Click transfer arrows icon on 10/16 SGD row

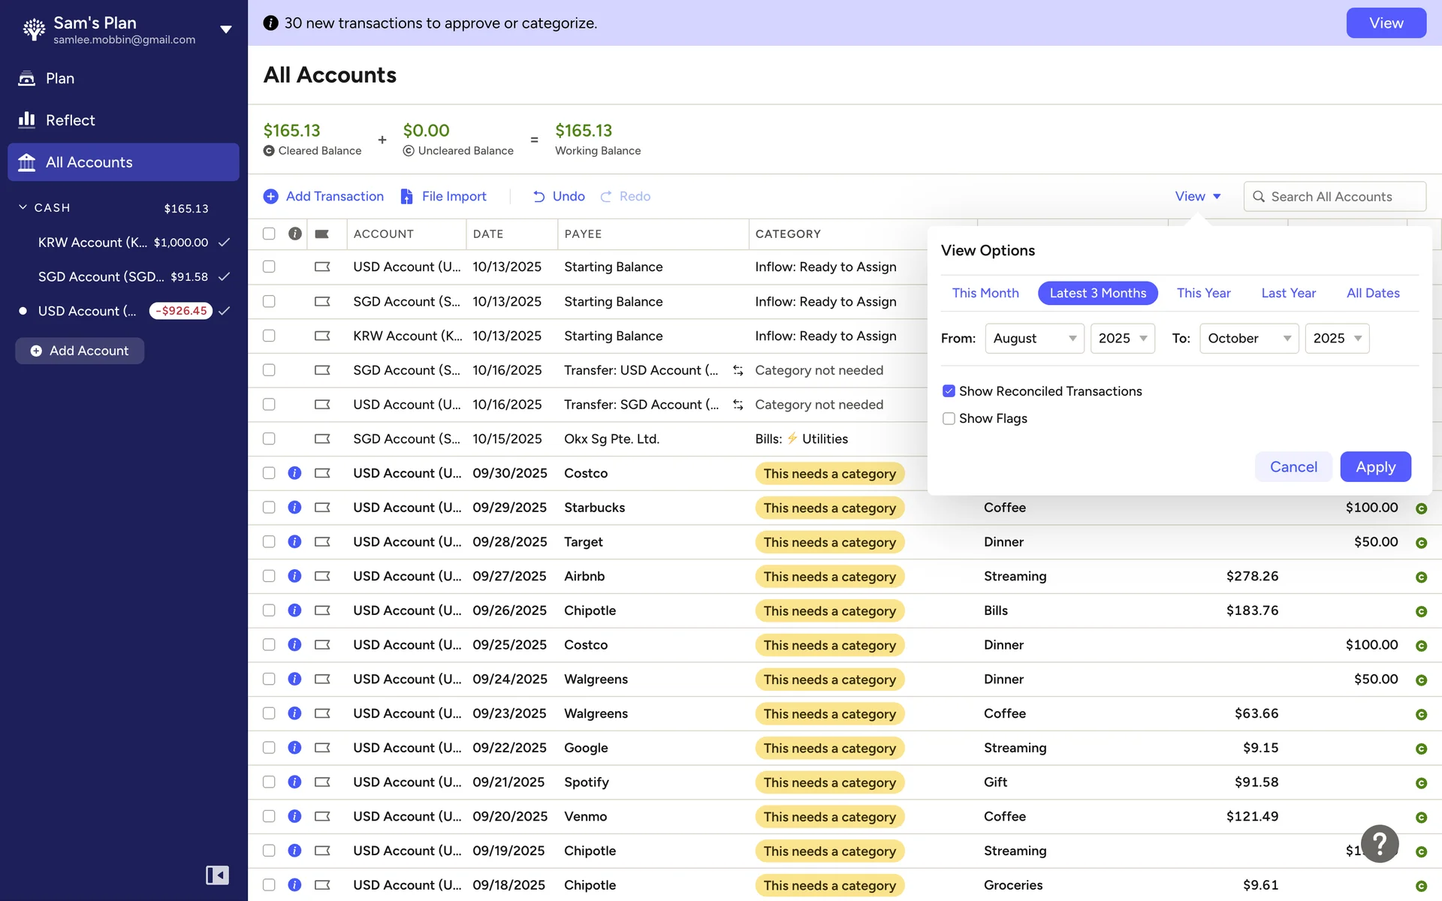point(738,370)
